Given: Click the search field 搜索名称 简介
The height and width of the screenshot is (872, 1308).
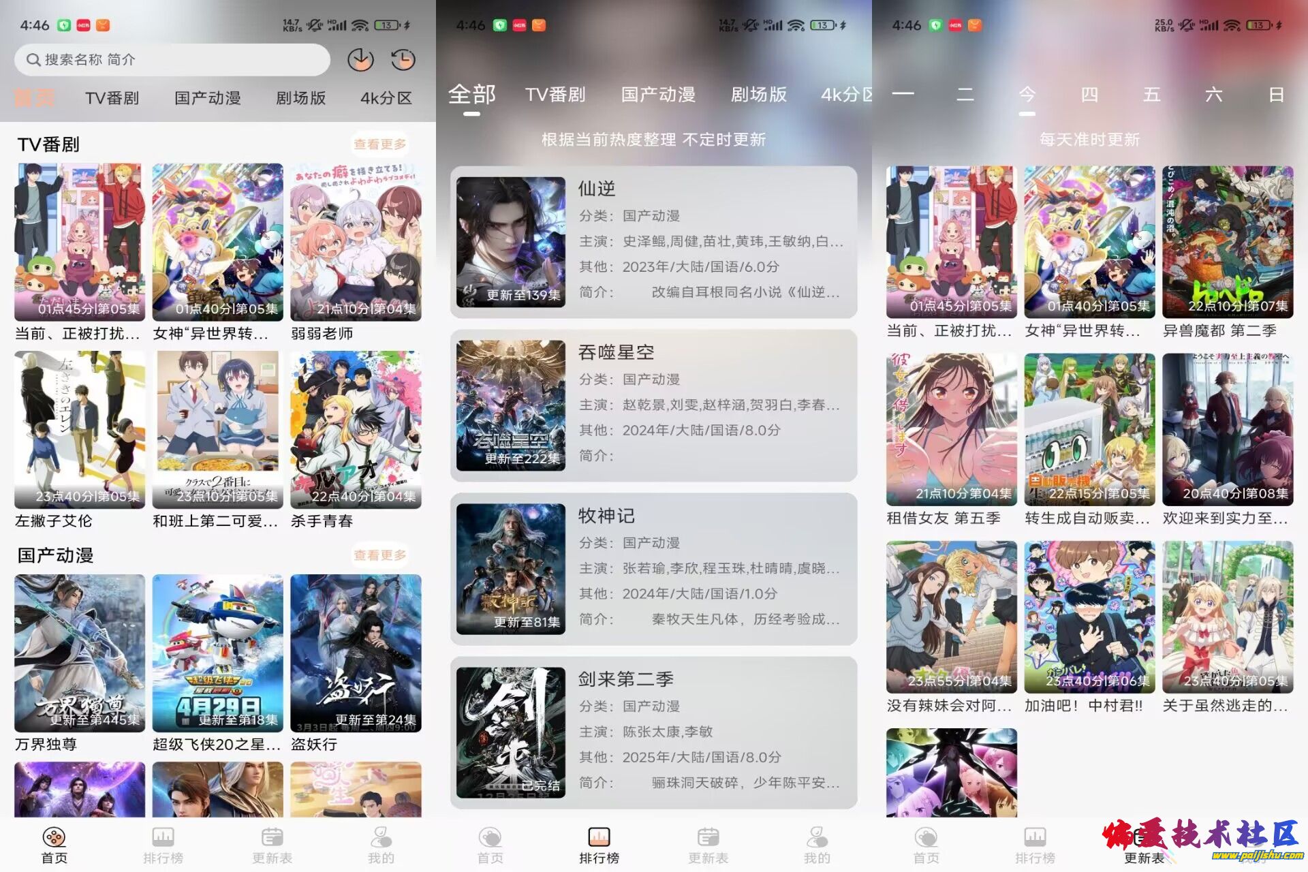Looking at the screenshot, I should pos(172,60).
